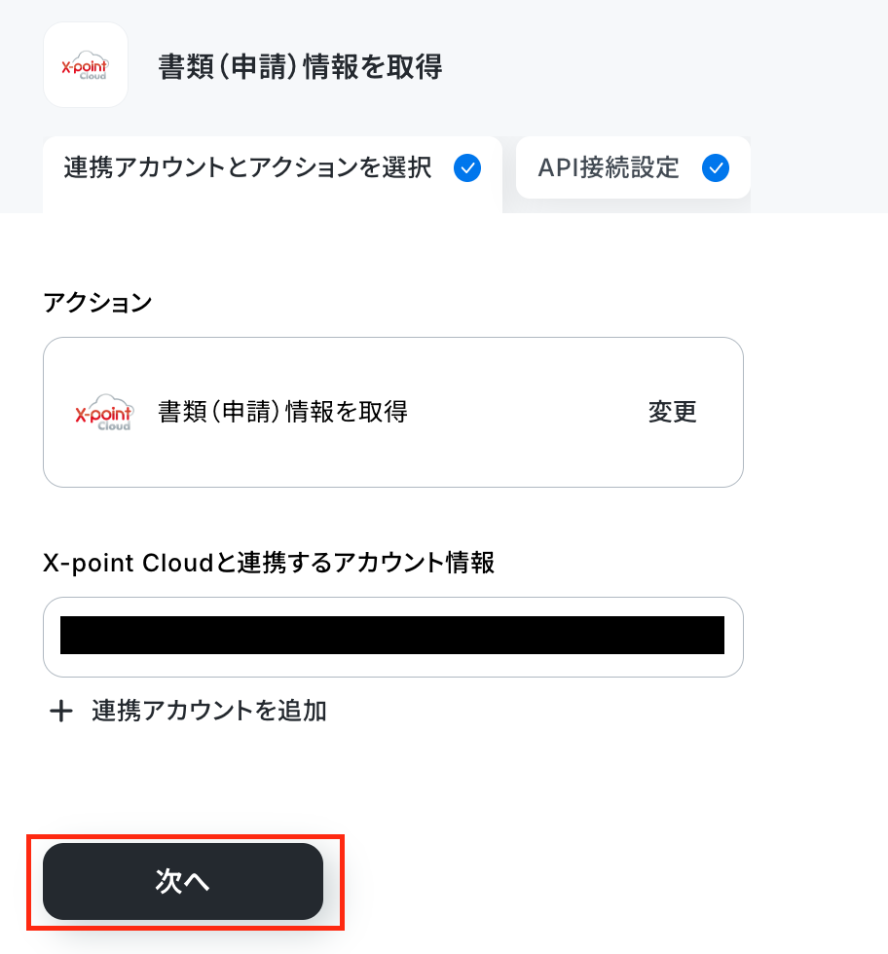Click the redacted account name in the field
The height and width of the screenshot is (954, 888).
click(392, 635)
